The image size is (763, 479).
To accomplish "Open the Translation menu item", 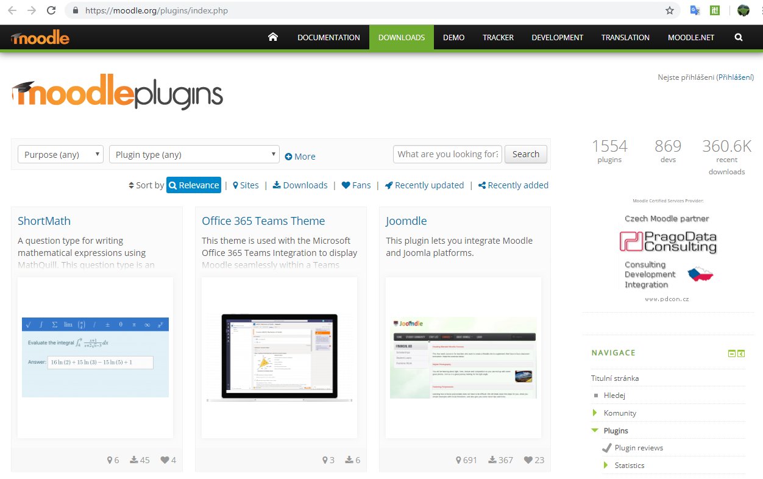I will coord(625,37).
